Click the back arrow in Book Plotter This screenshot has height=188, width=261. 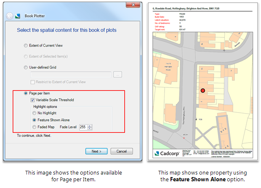click(x=10, y=16)
